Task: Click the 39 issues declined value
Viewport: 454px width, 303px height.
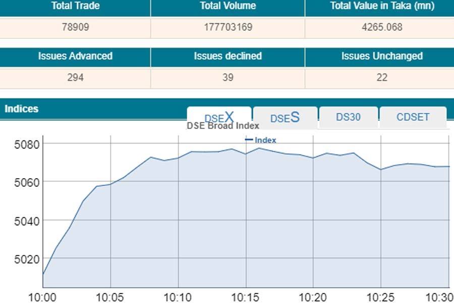Action: coord(228,77)
